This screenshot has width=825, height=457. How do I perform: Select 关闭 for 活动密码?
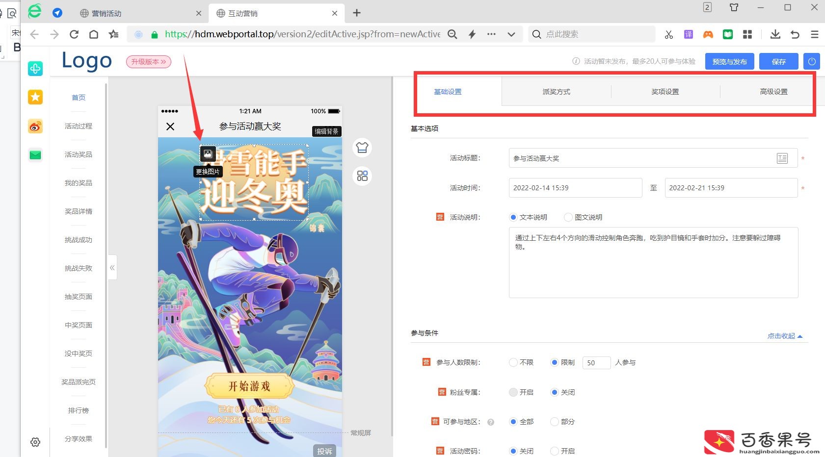513,451
